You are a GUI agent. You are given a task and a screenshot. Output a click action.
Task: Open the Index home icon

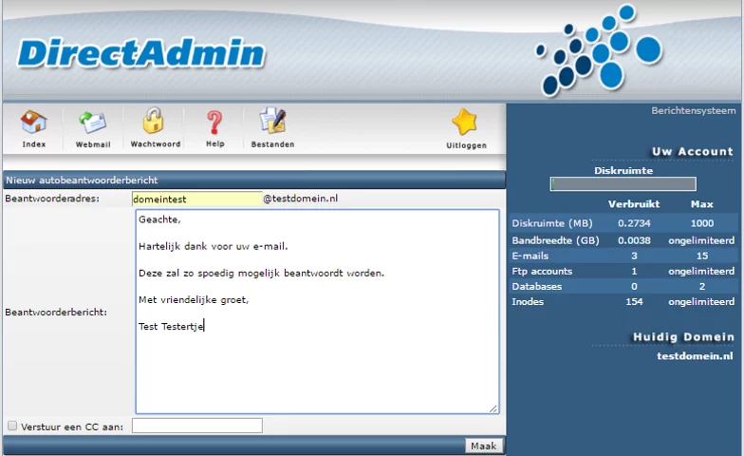pyautogui.click(x=34, y=122)
